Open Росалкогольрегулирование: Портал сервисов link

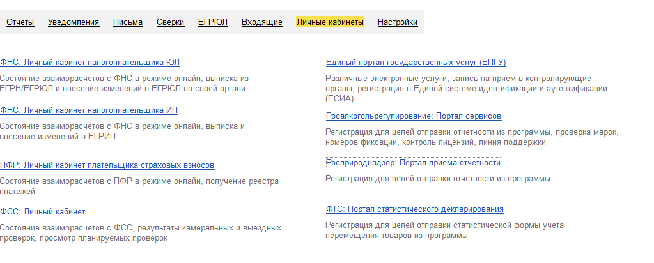[x=413, y=116]
